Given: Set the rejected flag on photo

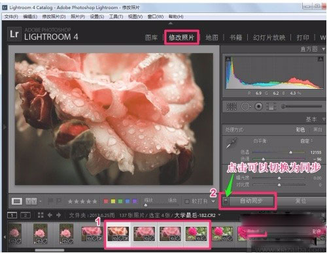Looking at the screenshot, I should tap(59, 201).
